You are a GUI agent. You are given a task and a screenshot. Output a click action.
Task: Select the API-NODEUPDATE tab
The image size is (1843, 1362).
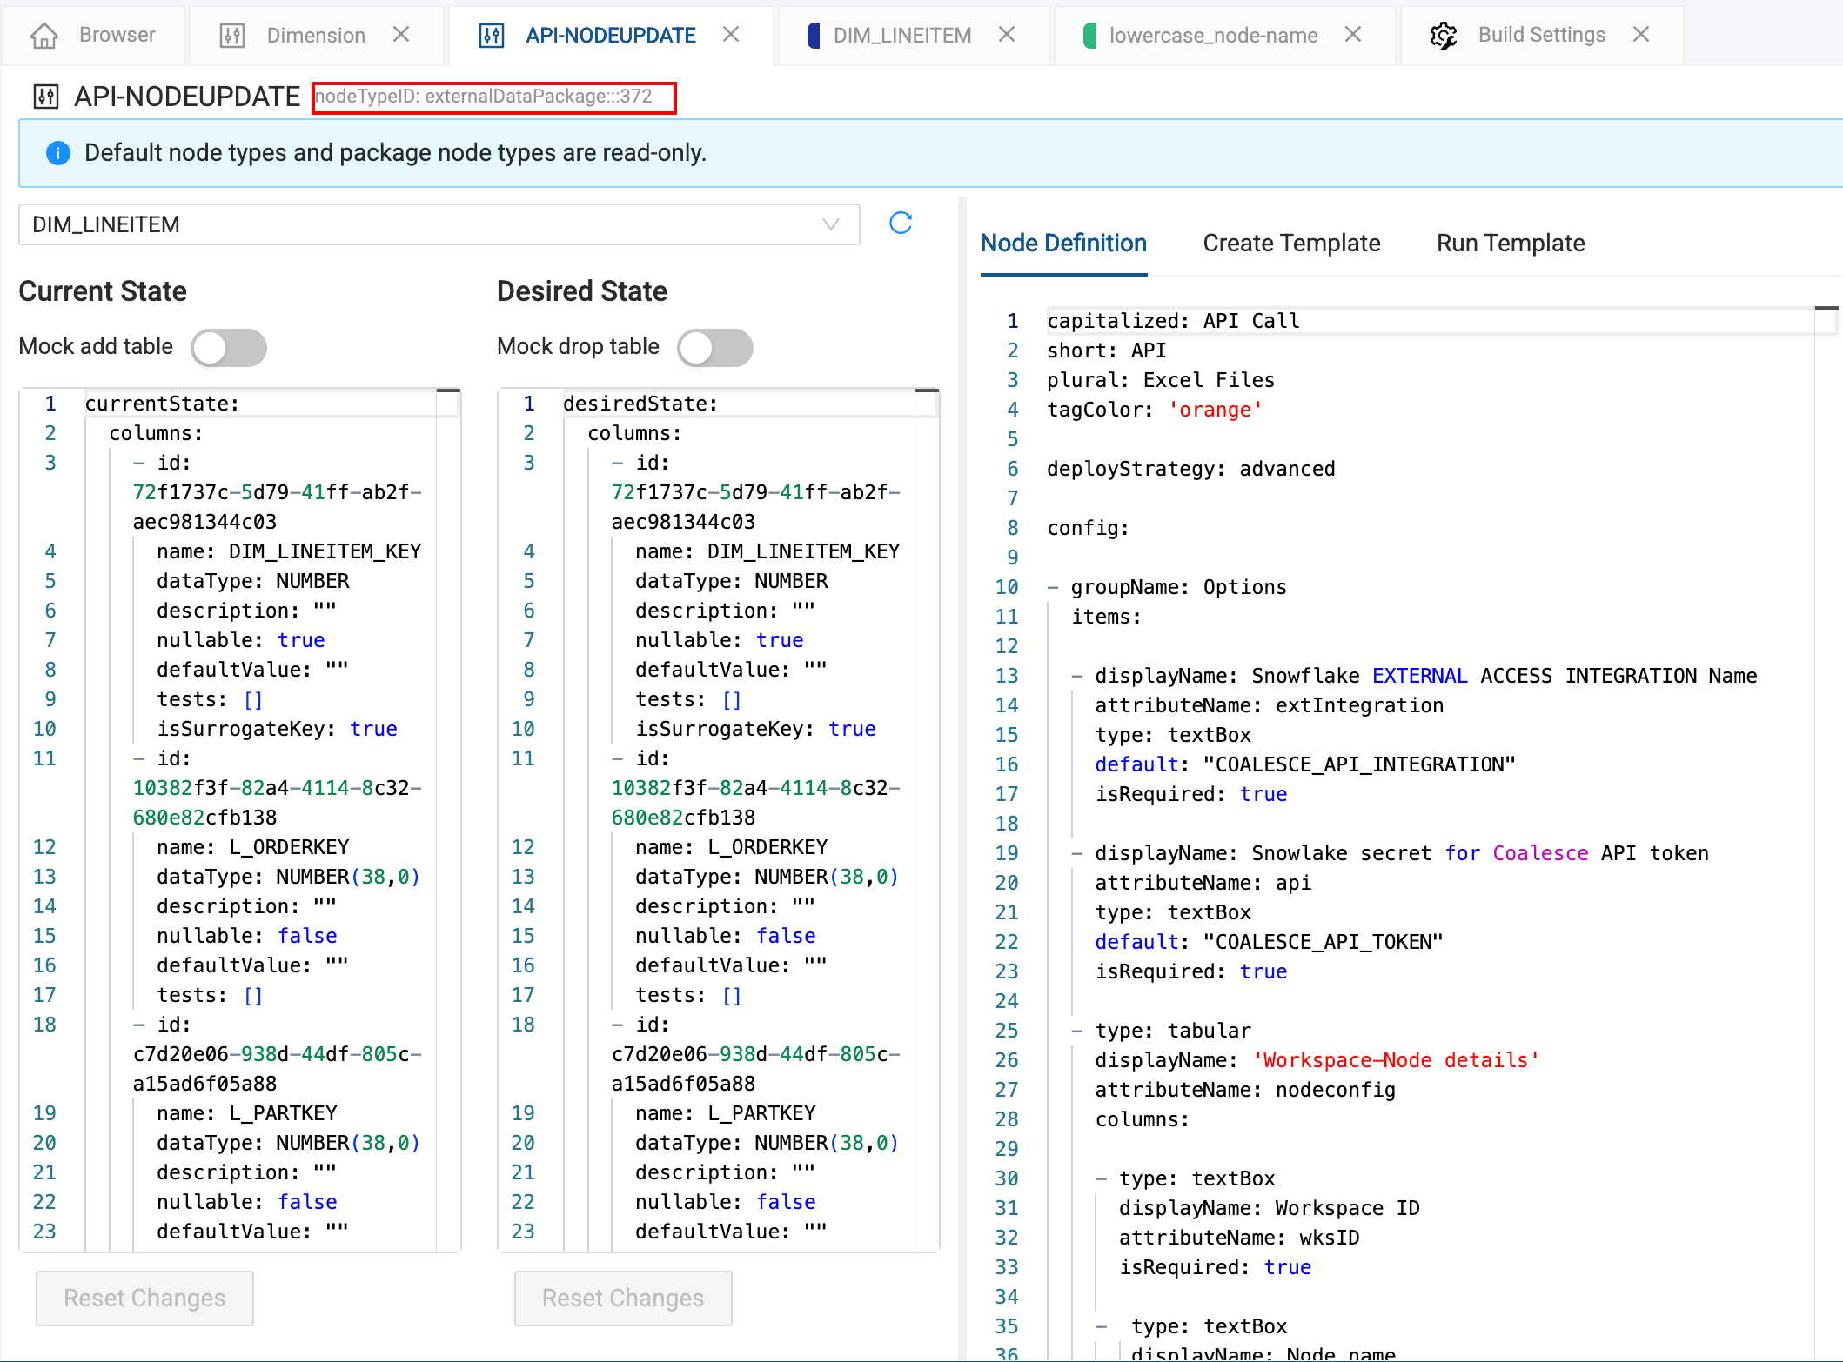click(x=609, y=35)
